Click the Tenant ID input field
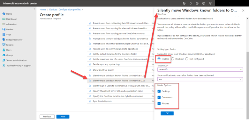Viewport: 249px width, 120px height. [200, 69]
